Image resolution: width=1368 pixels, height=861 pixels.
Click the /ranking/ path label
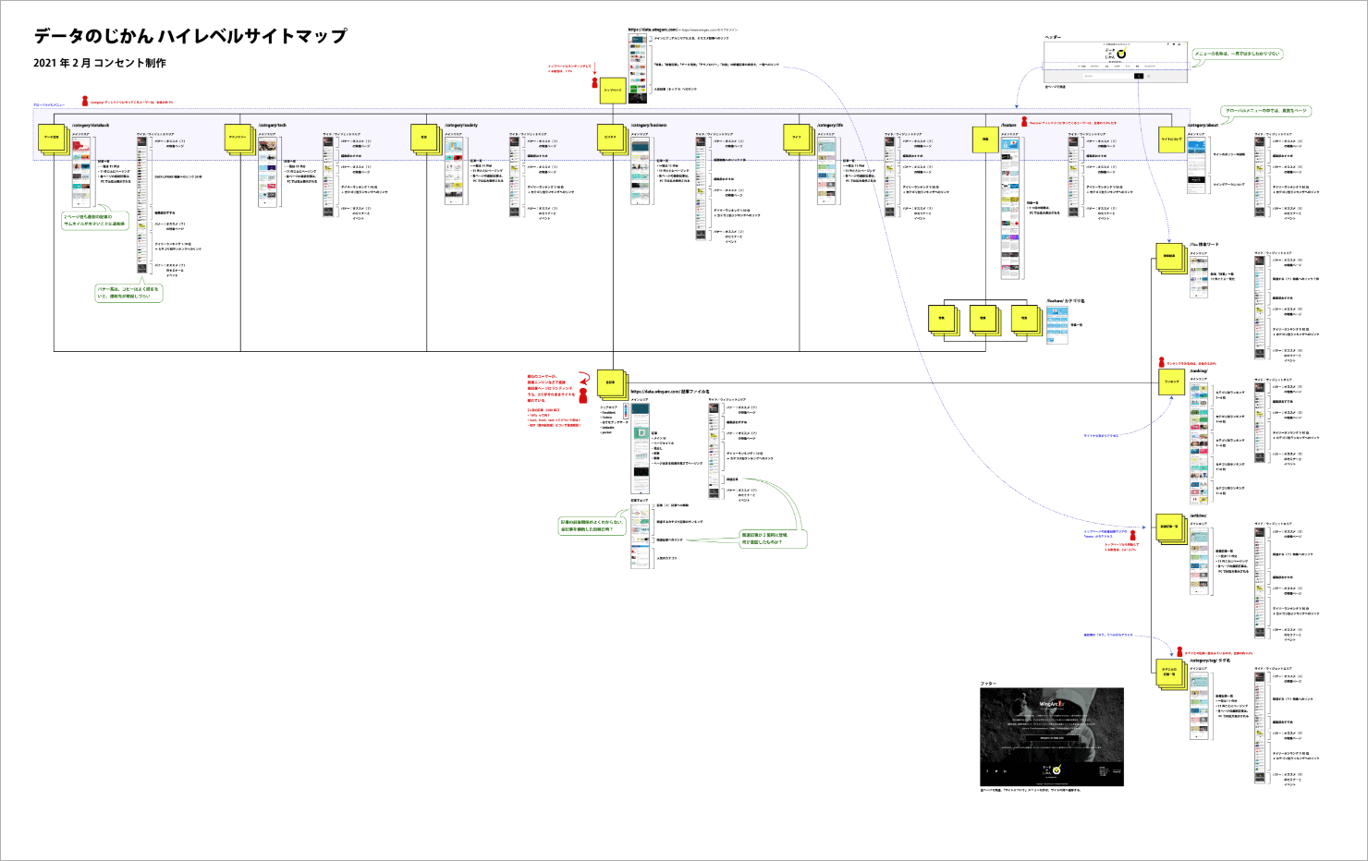[x=1198, y=370]
